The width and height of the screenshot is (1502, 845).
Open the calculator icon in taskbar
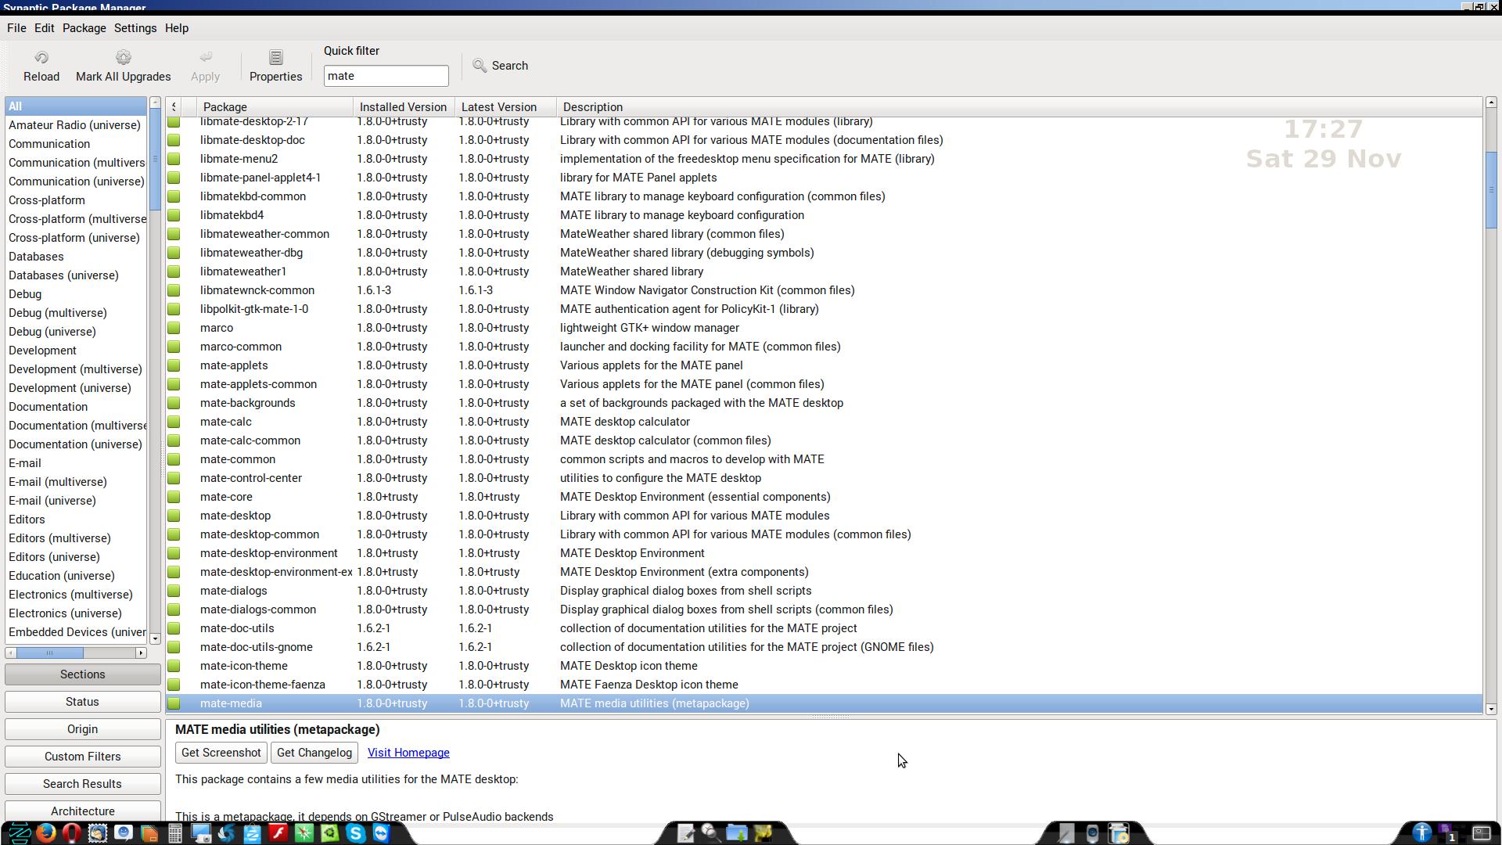click(175, 832)
